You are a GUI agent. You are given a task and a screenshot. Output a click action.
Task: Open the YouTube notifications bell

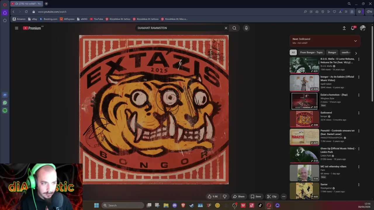click(x=353, y=28)
